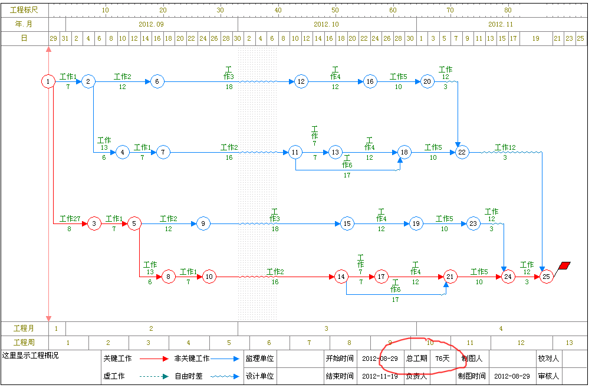Click the 结束时间 label

click(x=340, y=376)
